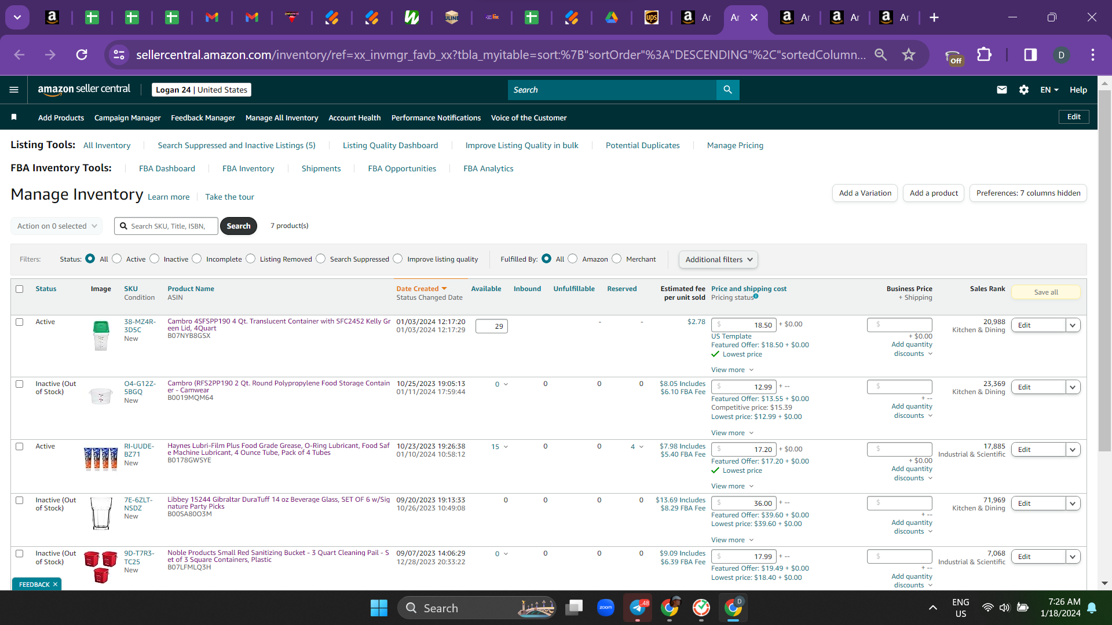Open Campaign Manager in the nav bar
The width and height of the screenshot is (1112, 625).
127,117
